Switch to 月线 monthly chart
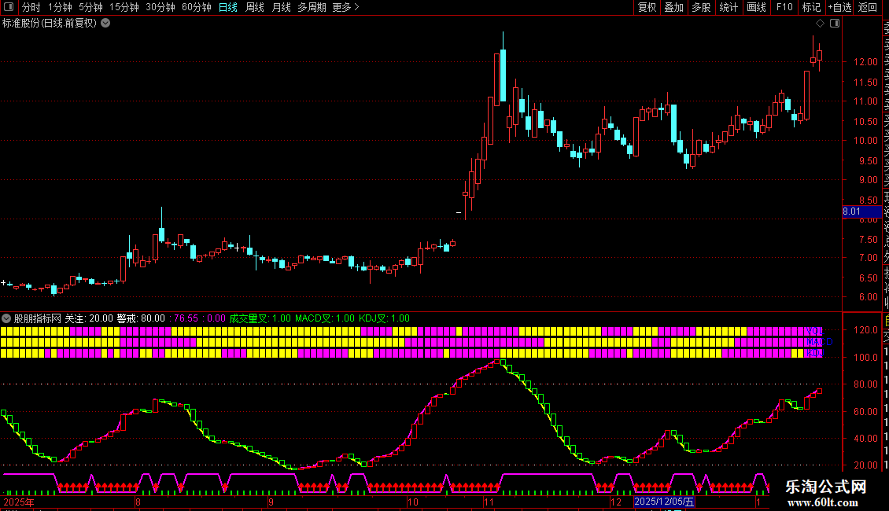The height and width of the screenshot is (511, 889). [x=281, y=7]
